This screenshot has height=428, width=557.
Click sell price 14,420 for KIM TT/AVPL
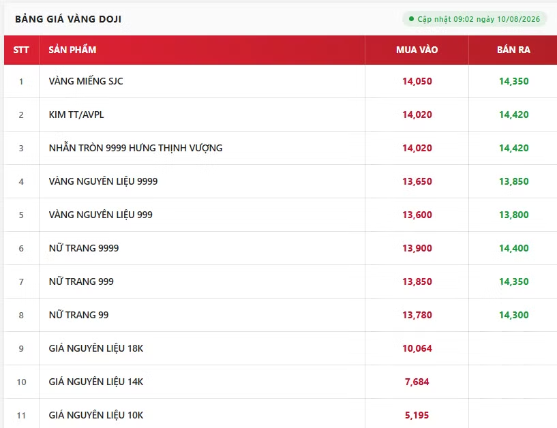tap(513, 114)
